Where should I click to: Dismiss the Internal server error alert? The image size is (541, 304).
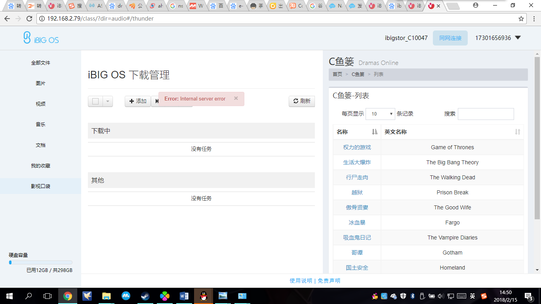236,98
